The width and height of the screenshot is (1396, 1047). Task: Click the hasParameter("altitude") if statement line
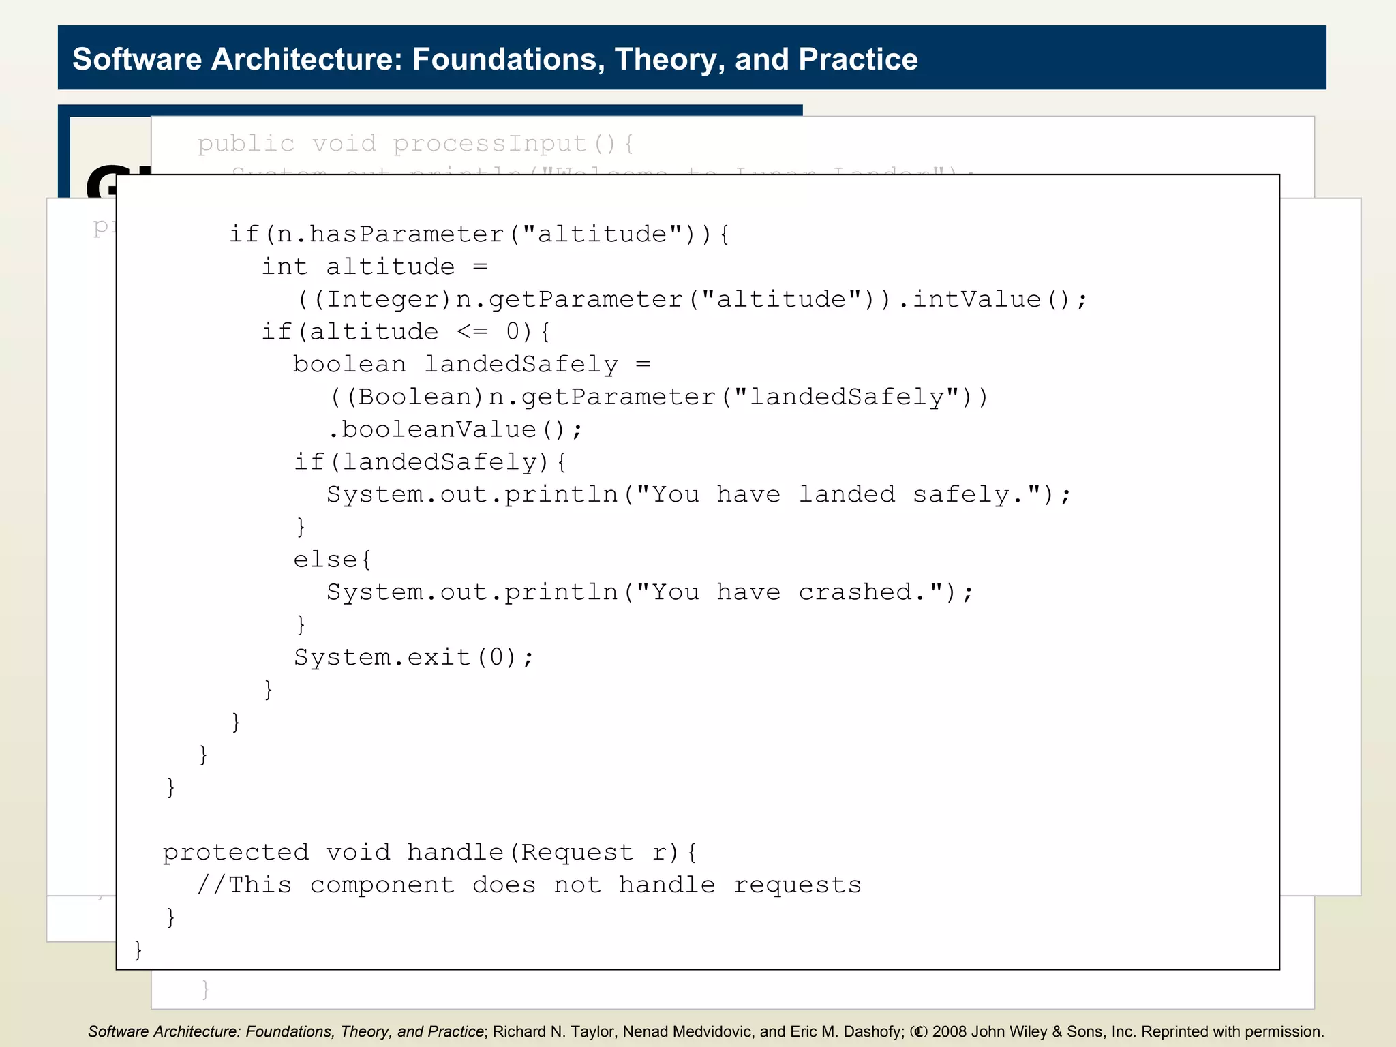[x=479, y=234]
